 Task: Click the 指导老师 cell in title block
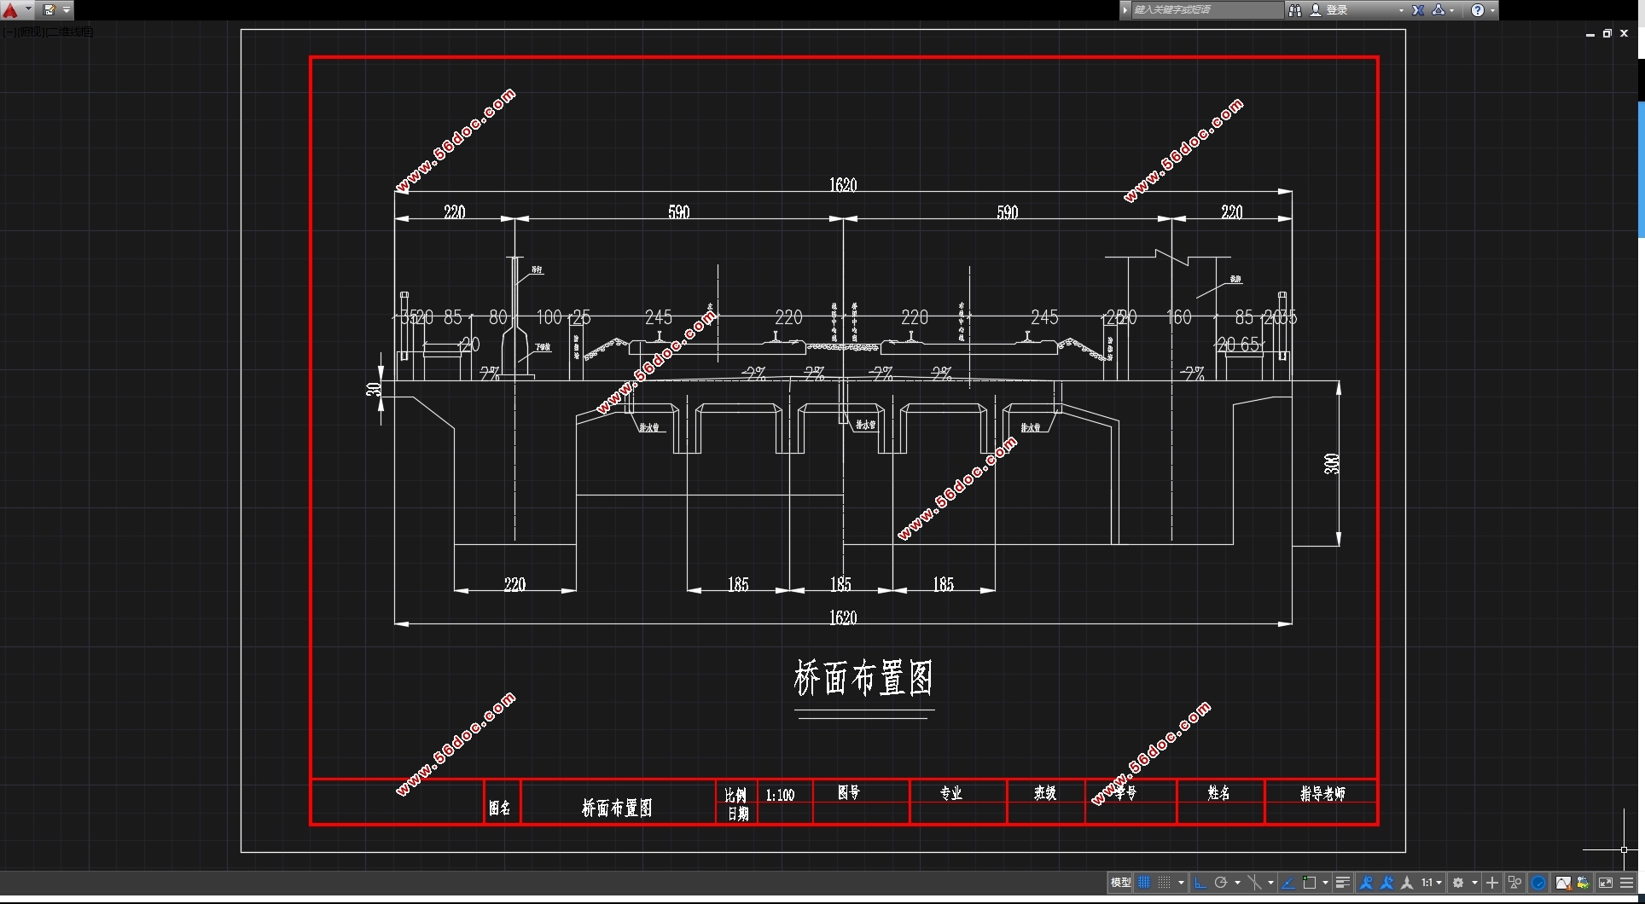click(1322, 793)
